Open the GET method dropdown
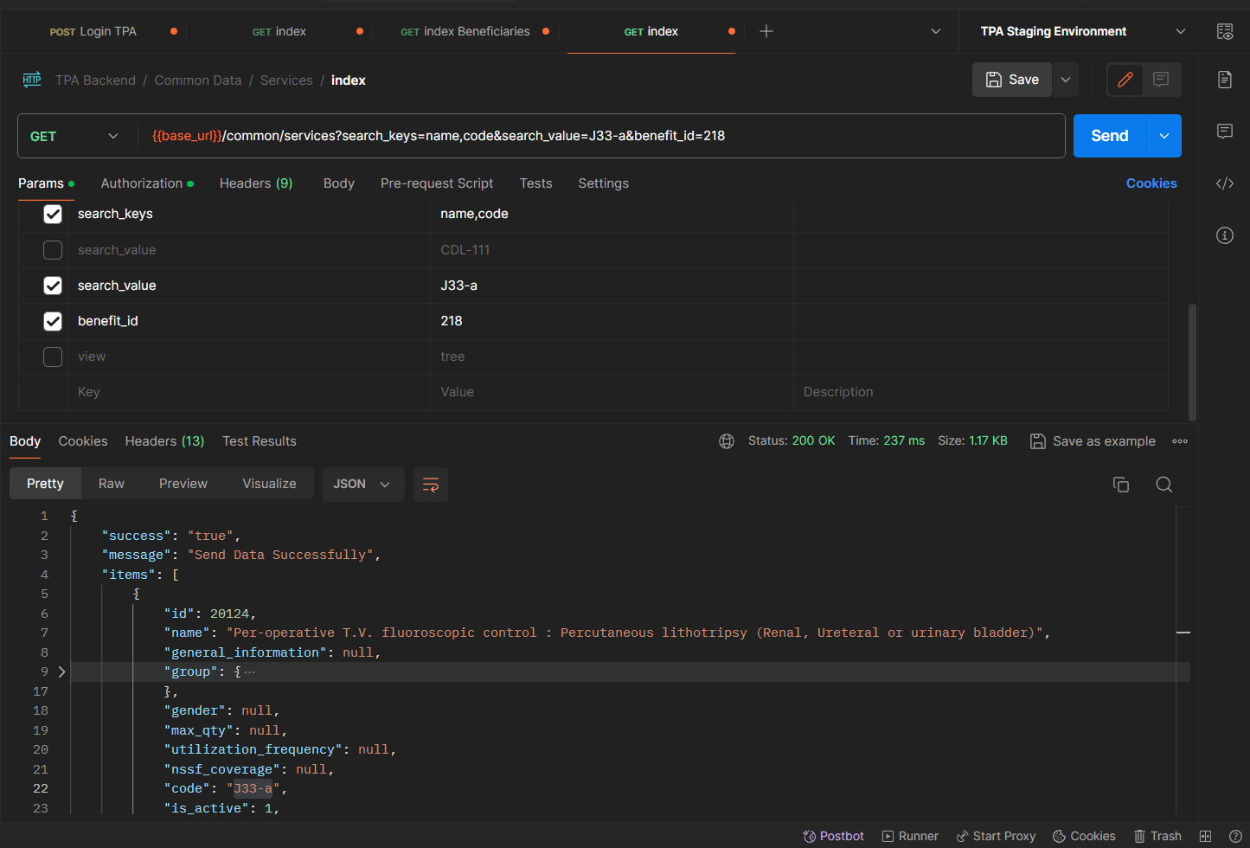This screenshot has width=1250, height=848. 74,137
